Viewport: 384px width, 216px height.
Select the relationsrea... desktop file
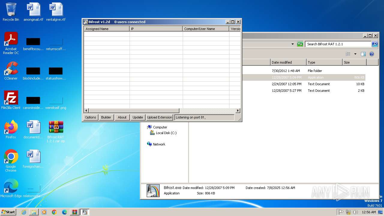point(33,191)
